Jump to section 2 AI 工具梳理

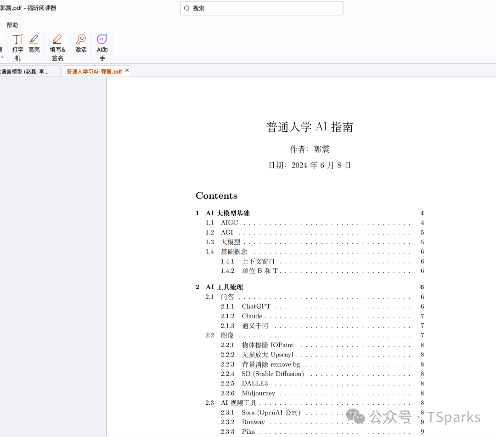coord(310,287)
